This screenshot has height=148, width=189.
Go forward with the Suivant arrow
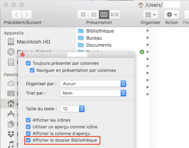pyautogui.click(x=27, y=14)
